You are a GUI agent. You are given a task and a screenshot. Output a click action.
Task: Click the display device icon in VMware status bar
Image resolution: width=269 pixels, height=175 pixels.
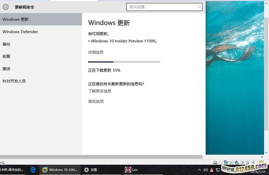click(x=242, y=162)
